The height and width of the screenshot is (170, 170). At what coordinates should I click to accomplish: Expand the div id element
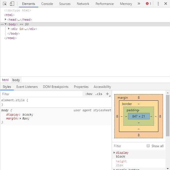point(9,29)
